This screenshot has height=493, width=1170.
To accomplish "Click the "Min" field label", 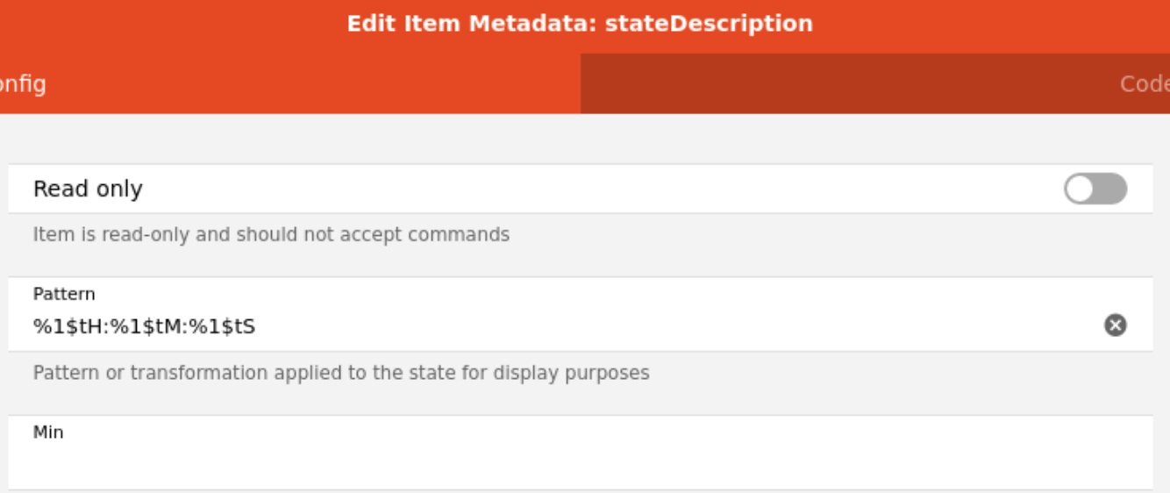I will [48, 432].
